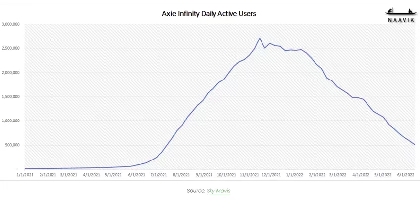Click the 8/1/2021 x-axis date label

181,174
